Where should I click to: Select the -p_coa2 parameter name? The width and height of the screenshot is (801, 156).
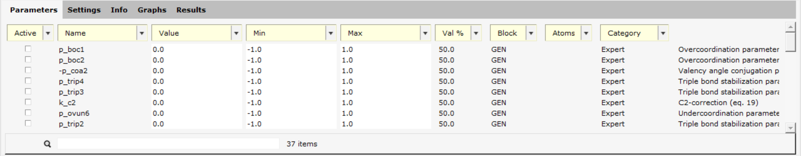pos(73,70)
